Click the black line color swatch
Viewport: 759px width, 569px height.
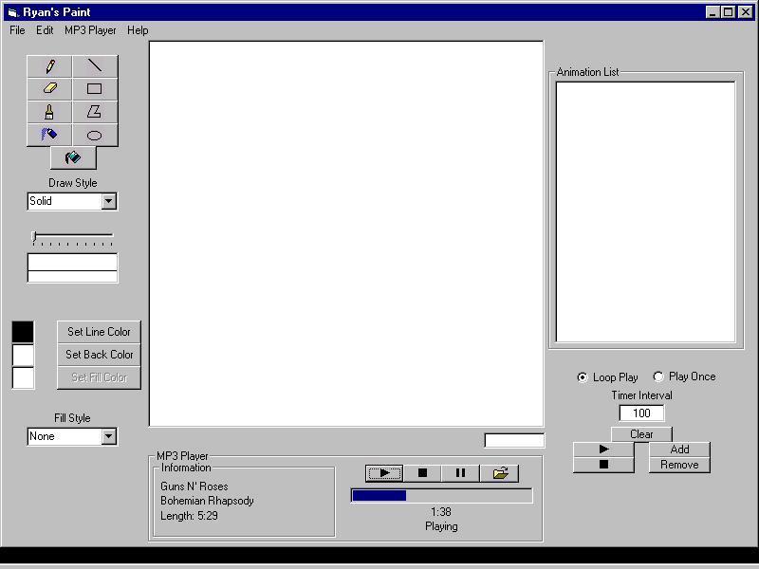tap(23, 332)
